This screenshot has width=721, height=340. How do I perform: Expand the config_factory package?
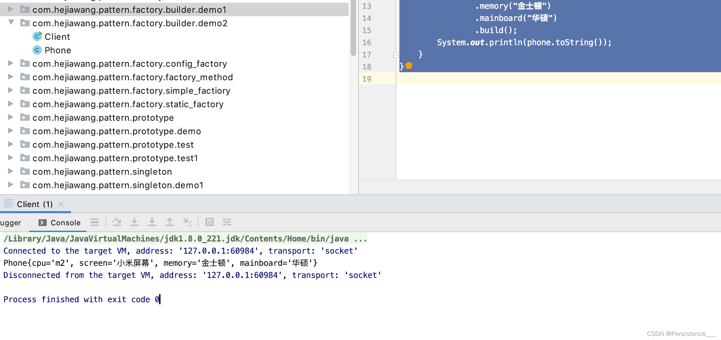coord(10,63)
